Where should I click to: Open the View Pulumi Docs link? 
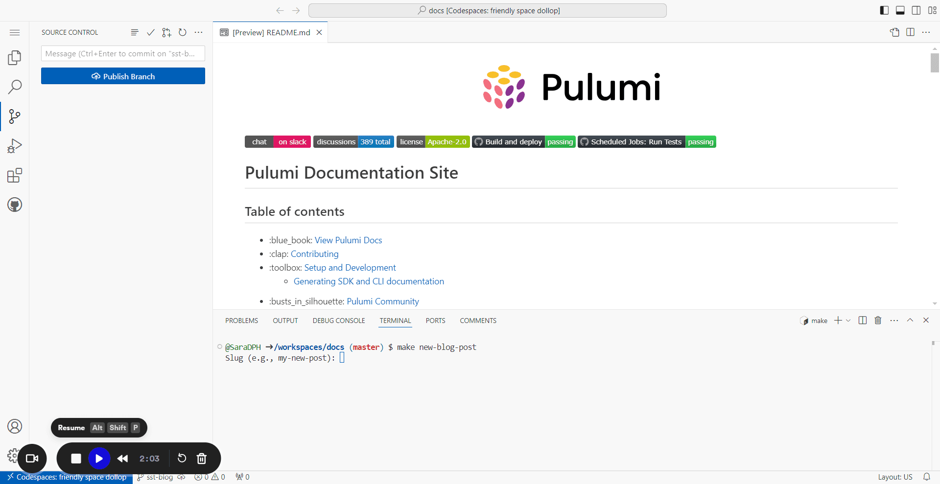[348, 240]
